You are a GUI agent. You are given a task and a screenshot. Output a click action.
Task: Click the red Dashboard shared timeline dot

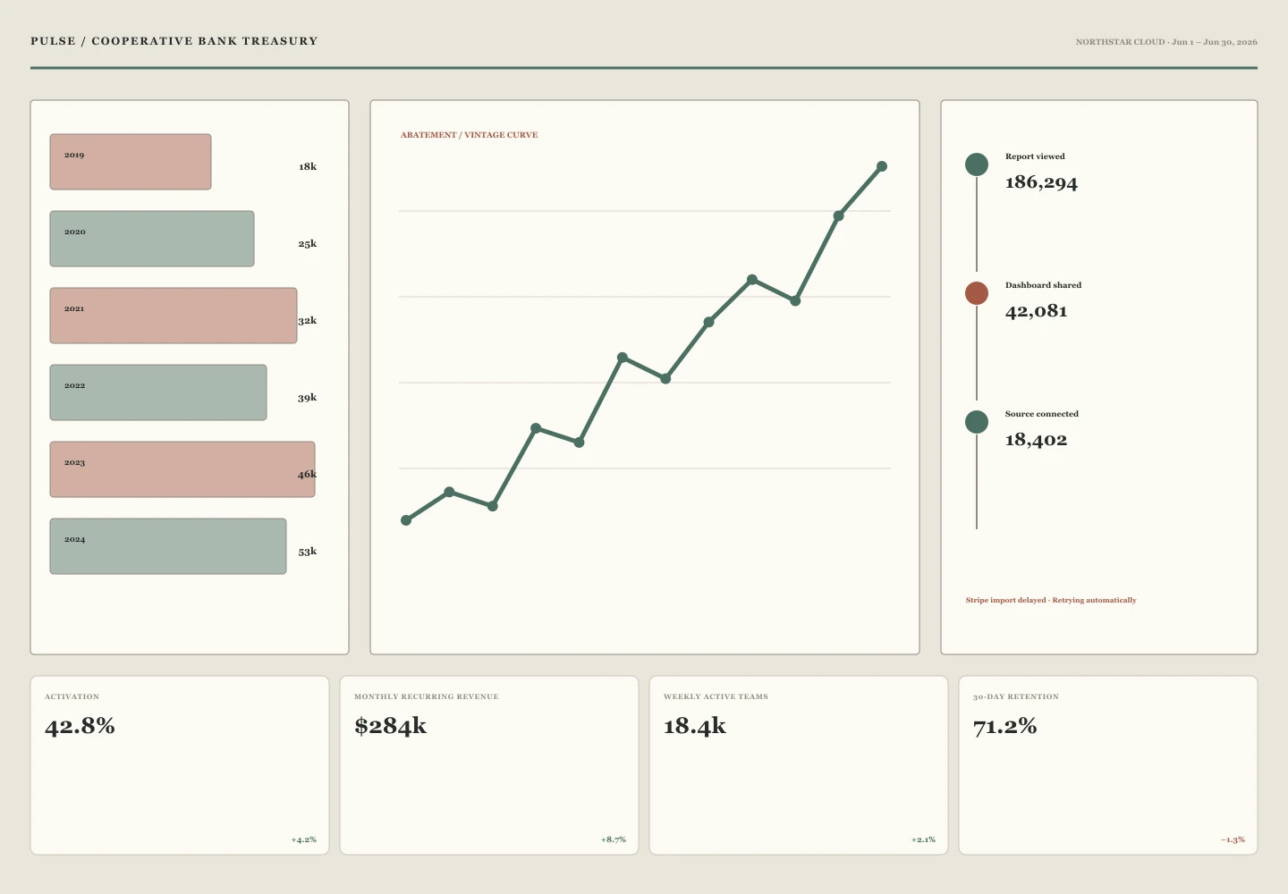point(977,293)
